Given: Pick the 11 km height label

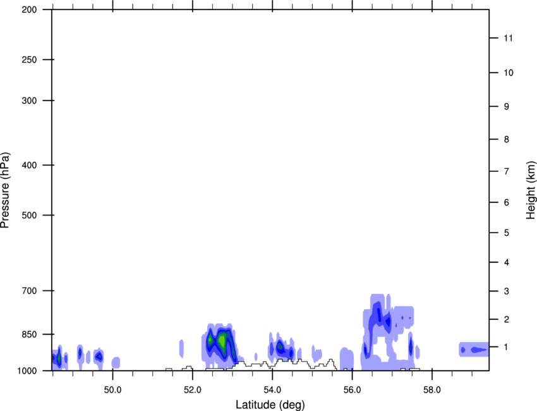Looking at the screenshot, I should (508, 38).
